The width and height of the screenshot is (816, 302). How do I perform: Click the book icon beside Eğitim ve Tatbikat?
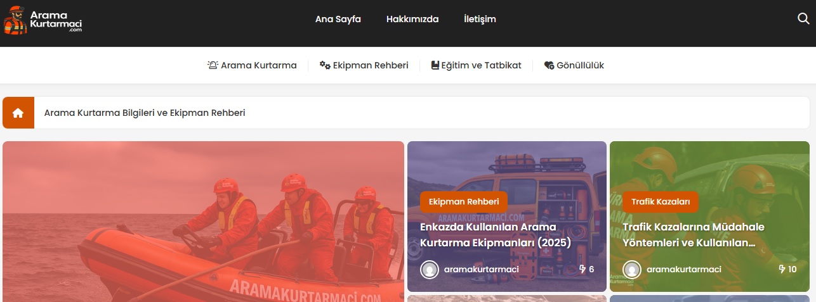[x=435, y=65]
